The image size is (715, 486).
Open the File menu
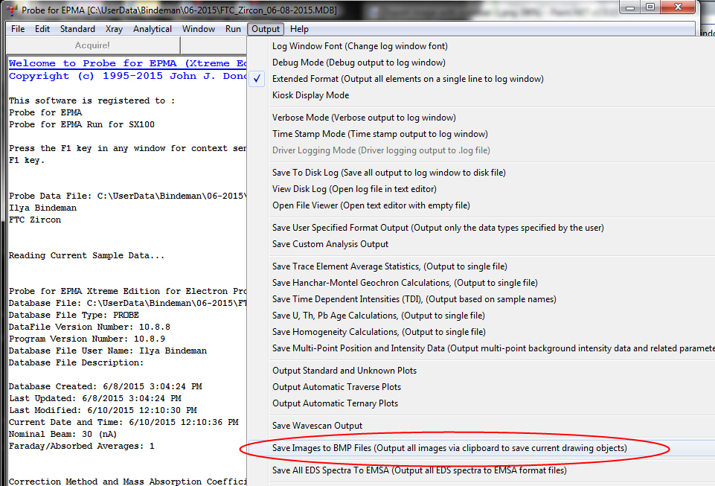pyautogui.click(x=18, y=29)
